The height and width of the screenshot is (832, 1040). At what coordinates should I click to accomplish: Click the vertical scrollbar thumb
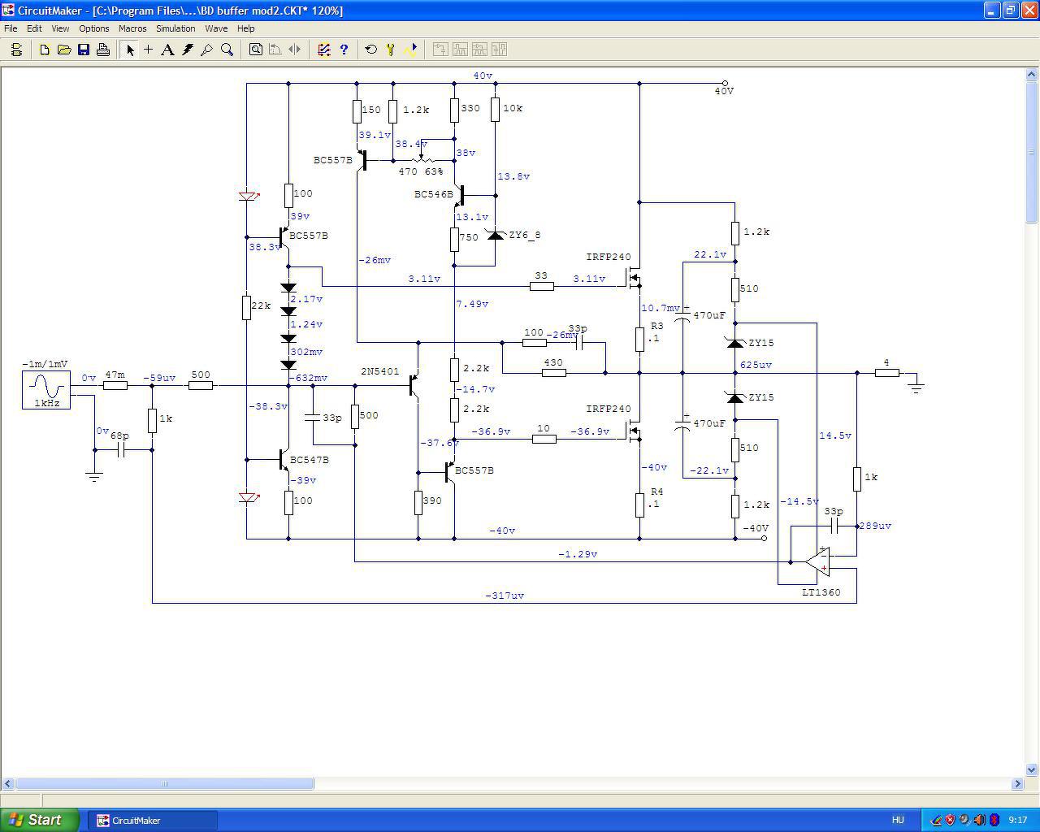coord(1033,152)
